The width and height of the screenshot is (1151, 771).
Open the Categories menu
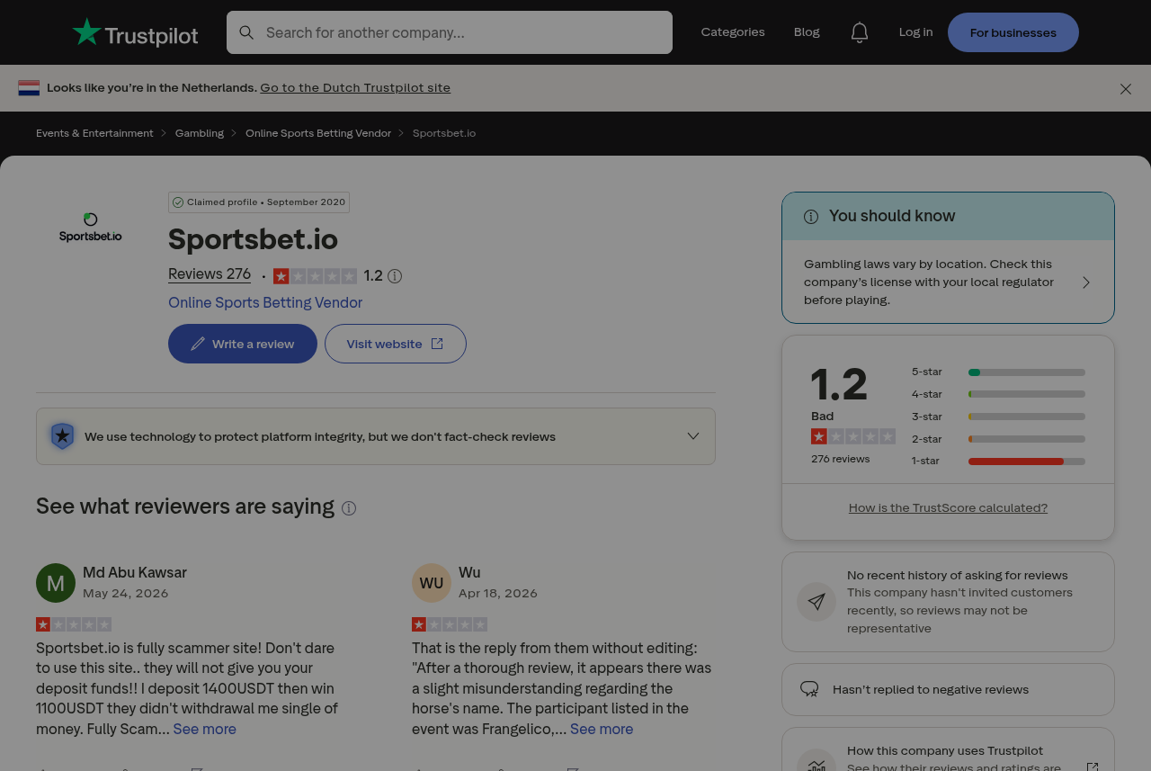[x=733, y=32]
